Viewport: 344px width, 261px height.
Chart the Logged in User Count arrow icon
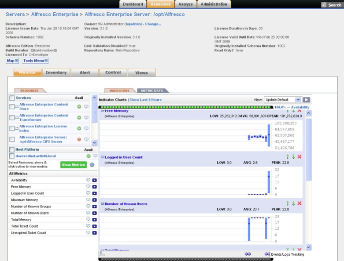[95, 193]
